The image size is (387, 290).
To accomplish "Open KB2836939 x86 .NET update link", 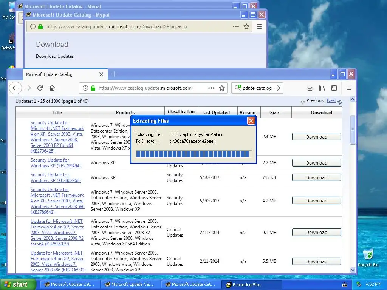I will tap(58, 261).
